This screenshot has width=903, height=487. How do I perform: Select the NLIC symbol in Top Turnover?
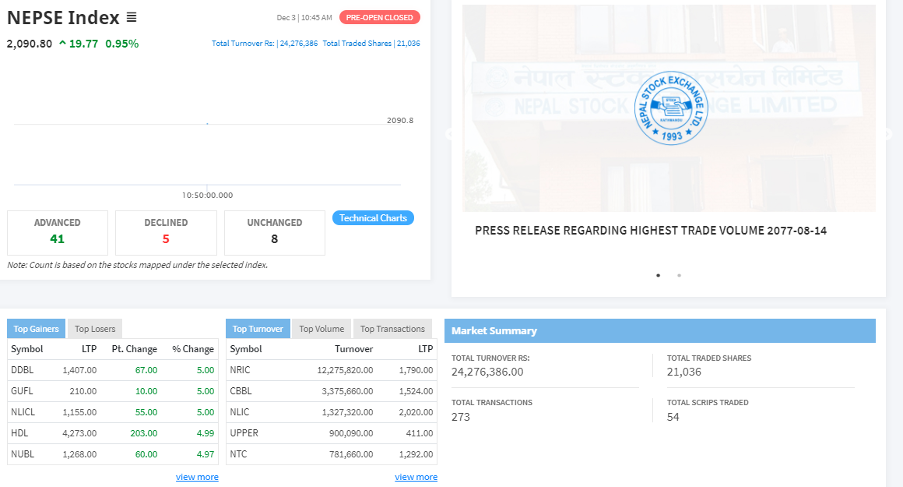click(x=240, y=412)
